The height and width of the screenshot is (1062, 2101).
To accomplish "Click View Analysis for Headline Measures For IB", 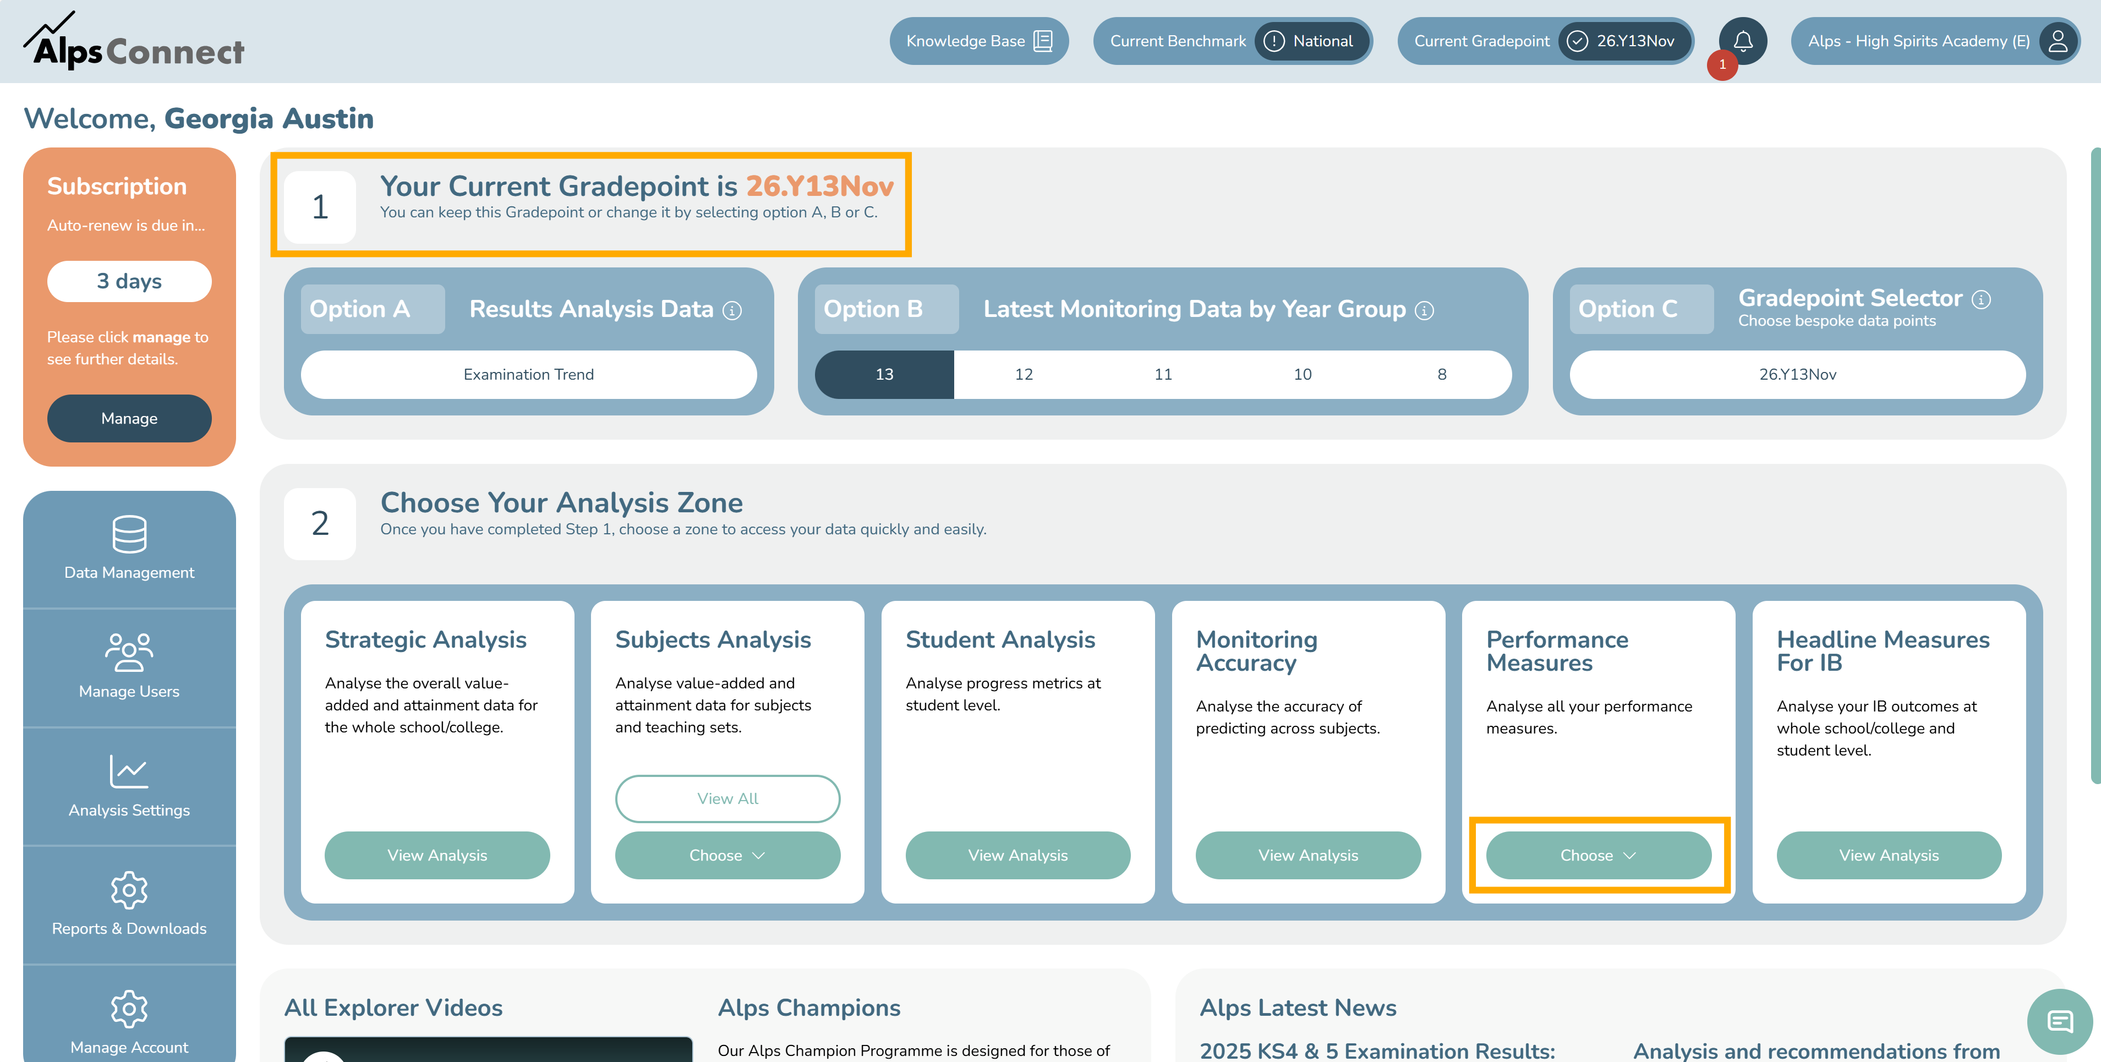I will [1889, 856].
